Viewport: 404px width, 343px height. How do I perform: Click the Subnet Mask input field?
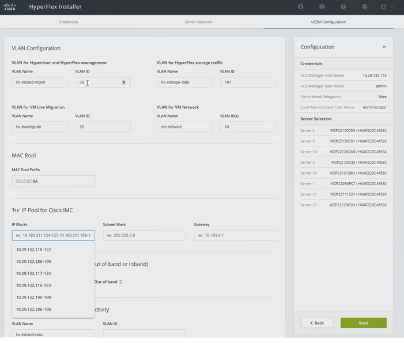click(144, 235)
